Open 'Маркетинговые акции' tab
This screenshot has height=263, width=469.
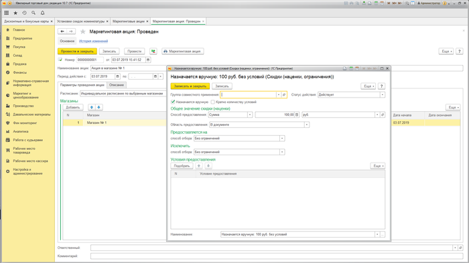click(x=129, y=21)
